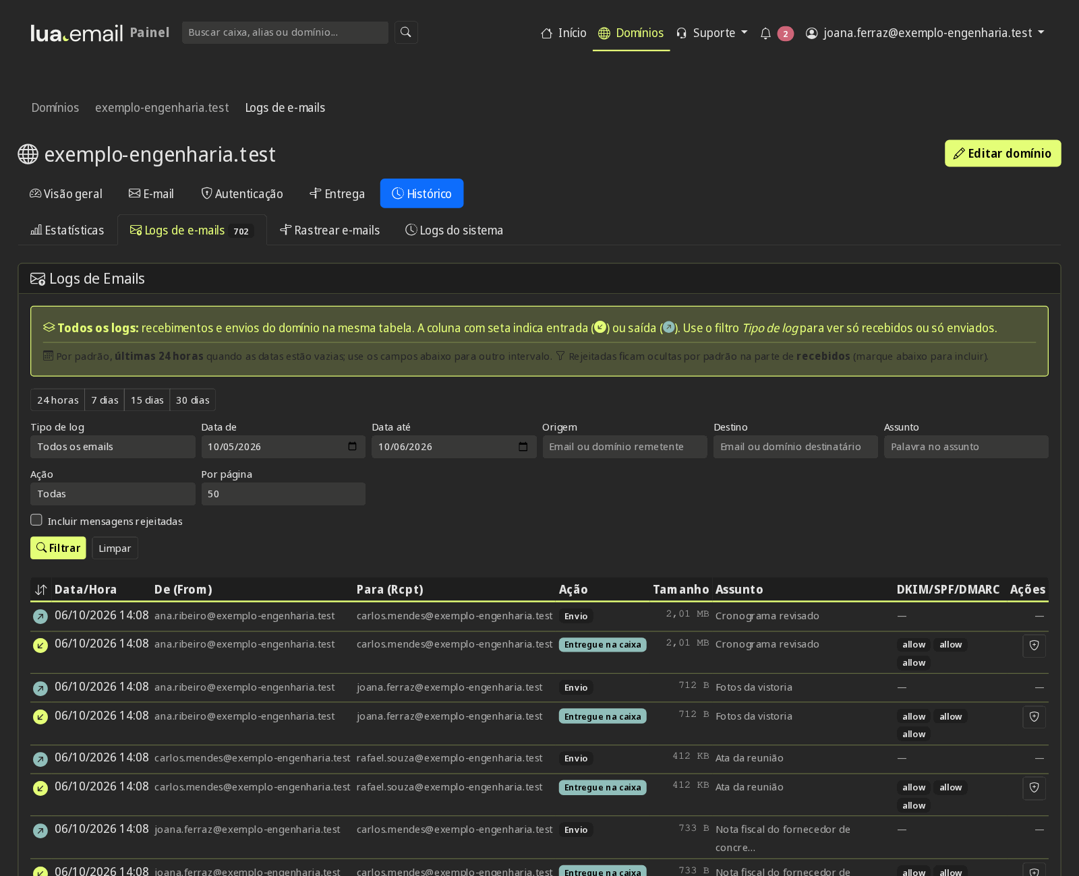Open the Autenticação tab
The width and height of the screenshot is (1079, 876).
(x=242, y=194)
